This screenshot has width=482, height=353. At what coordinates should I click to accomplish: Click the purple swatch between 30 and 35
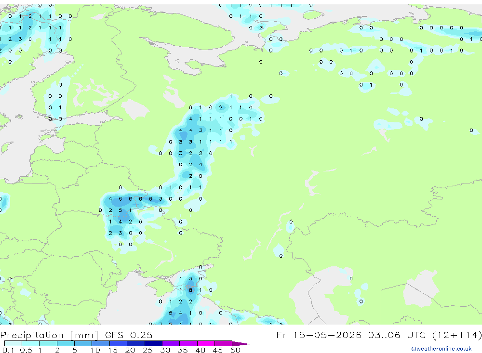click(171, 343)
